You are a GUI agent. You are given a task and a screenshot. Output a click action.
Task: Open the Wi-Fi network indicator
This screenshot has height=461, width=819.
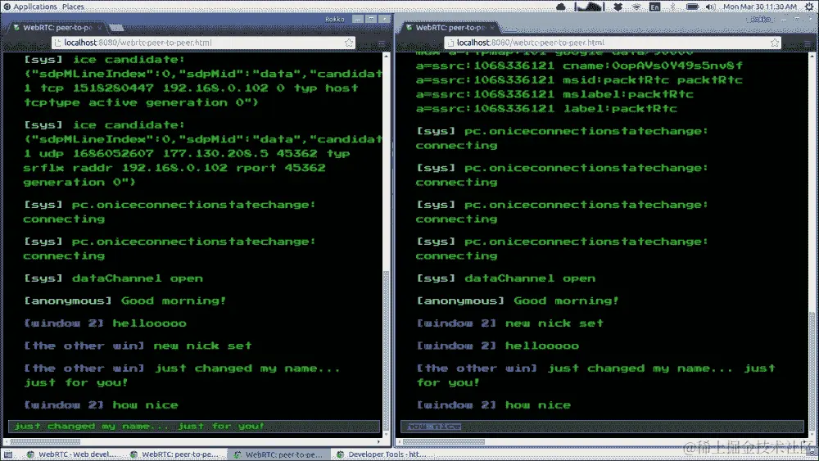point(636,7)
